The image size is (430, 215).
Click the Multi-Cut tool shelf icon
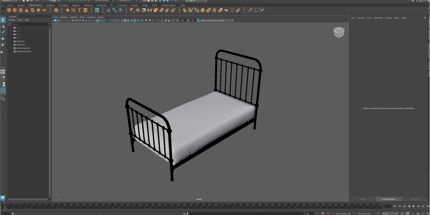[x=250, y=10]
